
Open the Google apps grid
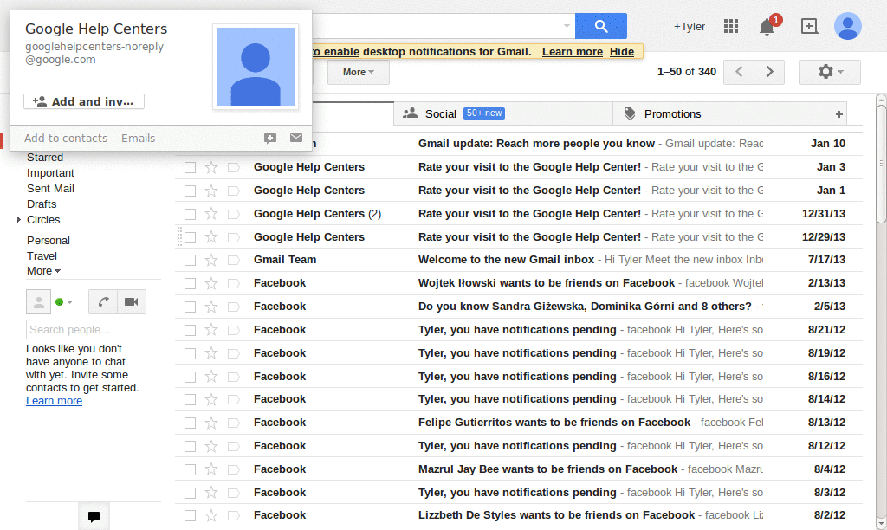tap(731, 26)
